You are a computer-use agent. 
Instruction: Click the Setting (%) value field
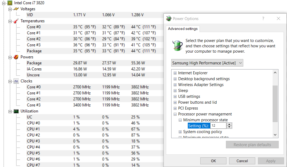(218, 126)
